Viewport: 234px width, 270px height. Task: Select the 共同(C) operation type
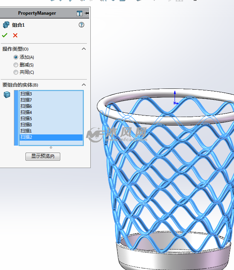coord(16,72)
